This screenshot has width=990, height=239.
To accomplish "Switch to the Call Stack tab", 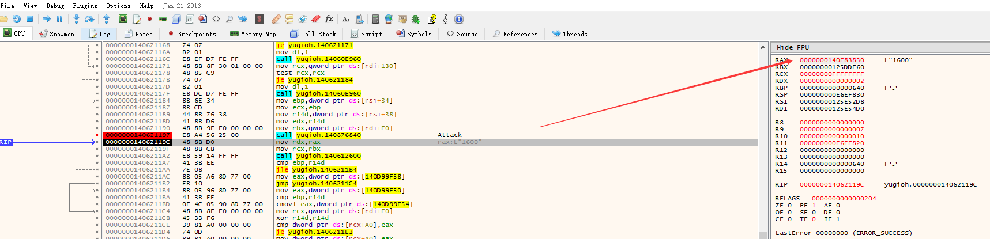I will [x=313, y=34].
